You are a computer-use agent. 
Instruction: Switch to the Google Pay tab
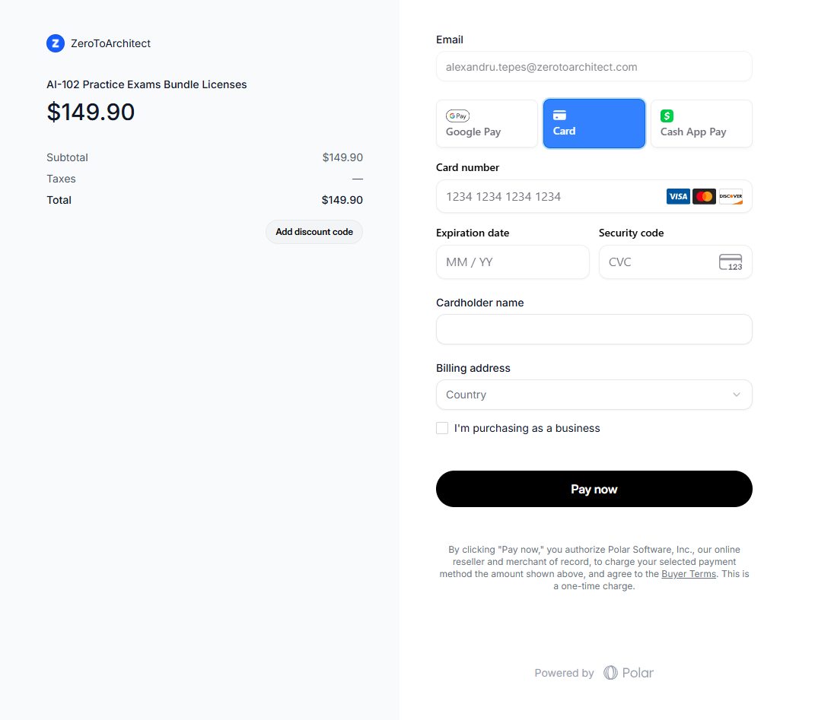point(486,123)
